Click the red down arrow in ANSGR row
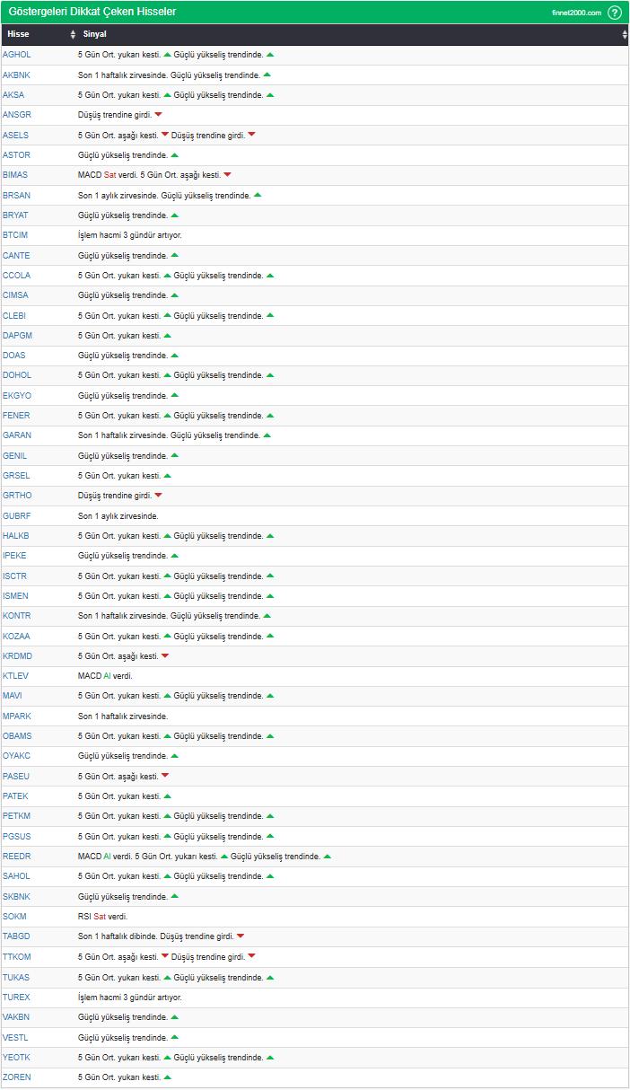The height and width of the screenshot is (1090, 630). 158,115
